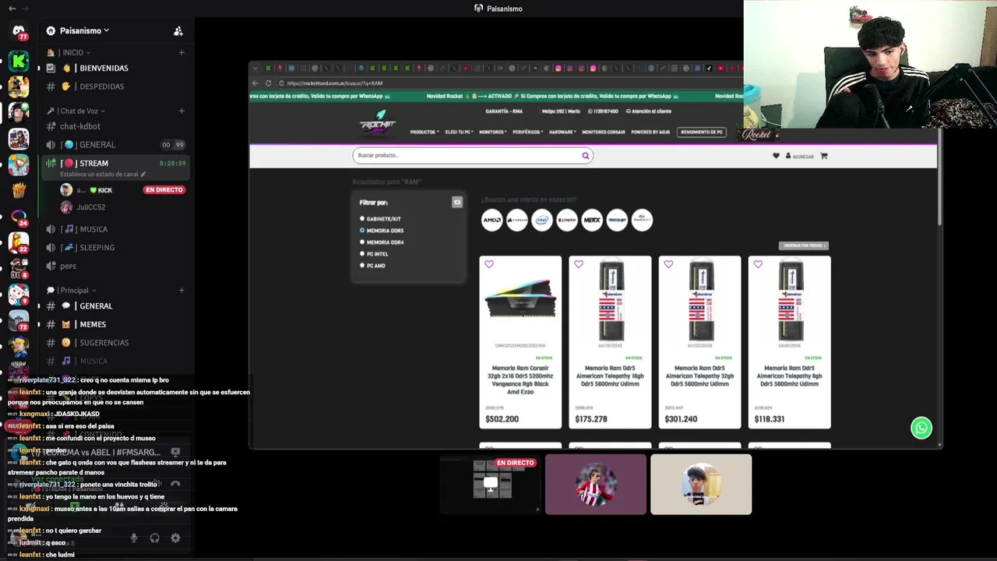997x561 pixels.
Task: Filter by the Intel brand logo
Action: (x=542, y=220)
